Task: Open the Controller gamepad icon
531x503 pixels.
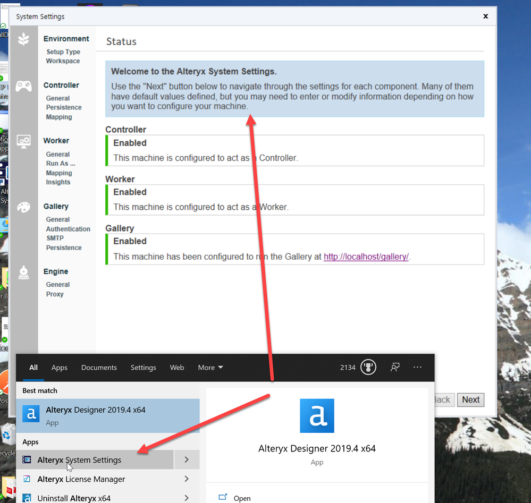Action: (24, 86)
